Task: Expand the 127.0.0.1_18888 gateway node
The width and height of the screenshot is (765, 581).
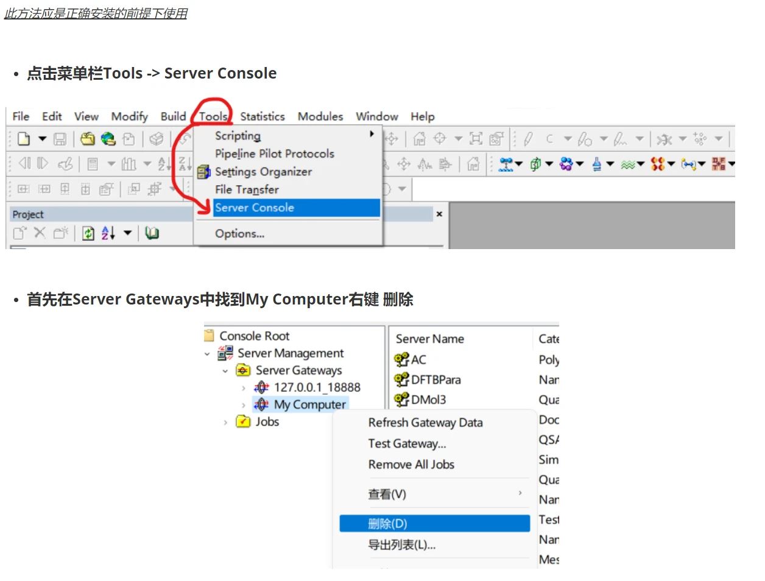Action: (244, 388)
